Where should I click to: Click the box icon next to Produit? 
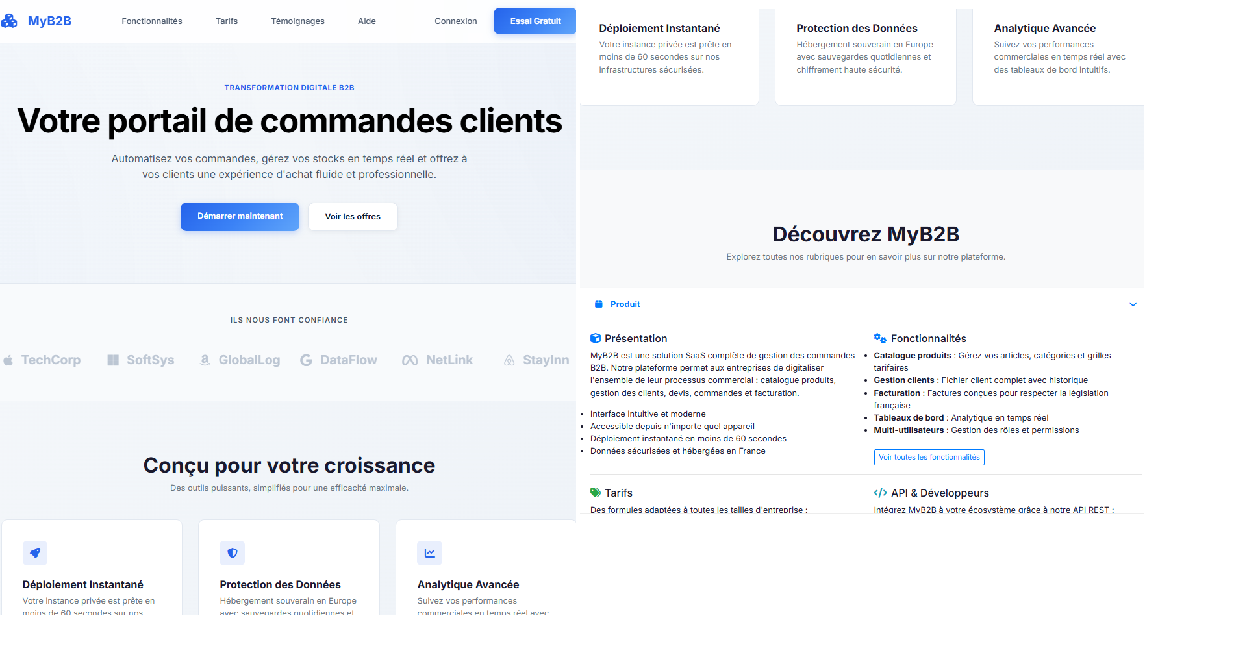click(x=599, y=304)
